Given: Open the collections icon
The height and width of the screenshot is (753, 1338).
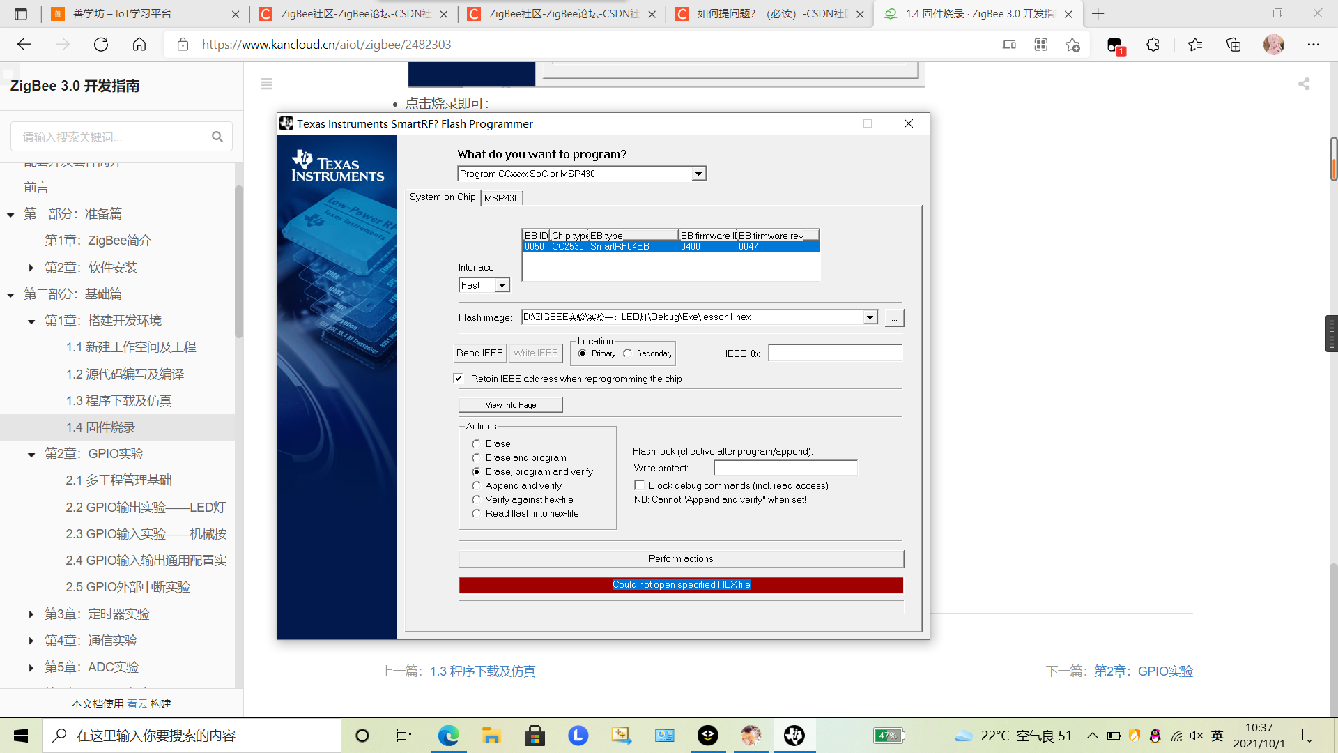Looking at the screenshot, I should 1233,45.
